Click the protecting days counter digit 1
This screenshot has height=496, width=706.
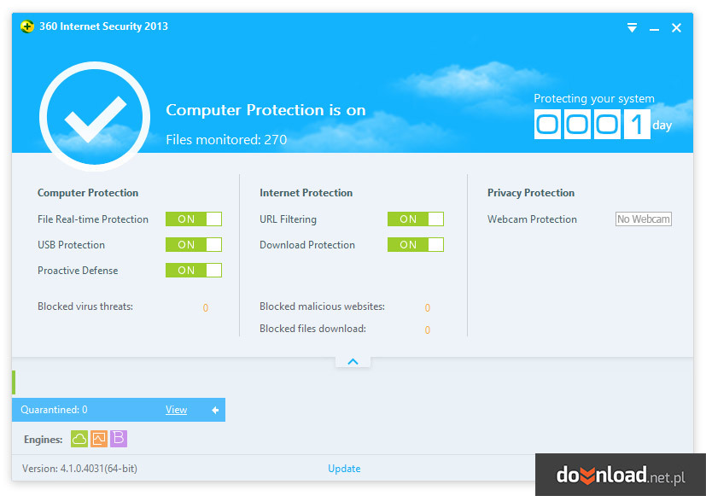(x=637, y=125)
